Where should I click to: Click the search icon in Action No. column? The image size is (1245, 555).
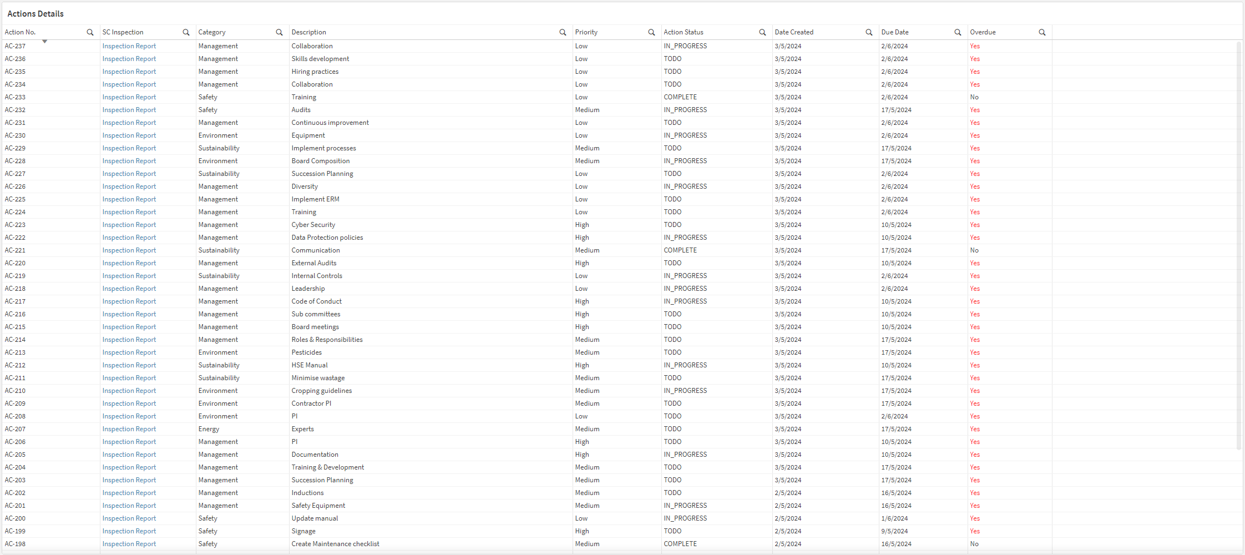point(90,32)
